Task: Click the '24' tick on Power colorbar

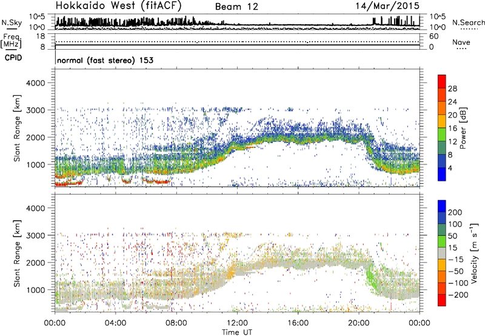Action: pos(452,102)
